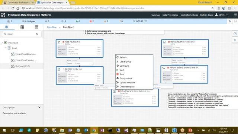Image resolution: width=238 pixels, height=134 pixels.
Task: Go to browser home page
Action: coord(18,8)
